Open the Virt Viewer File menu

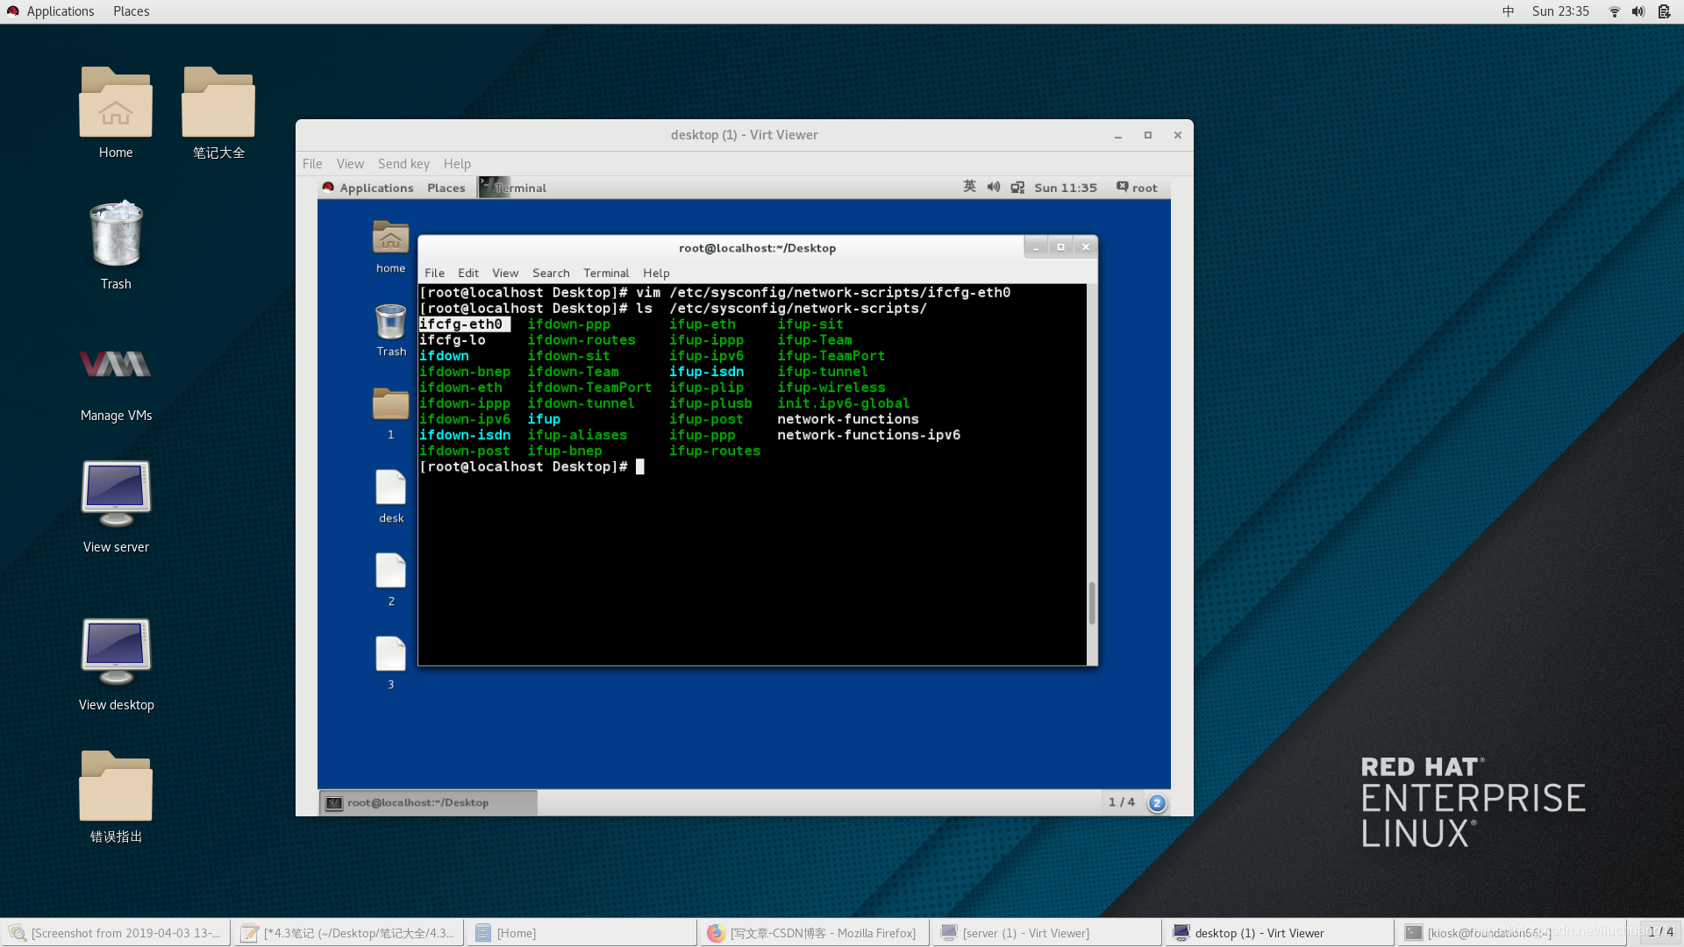pos(312,164)
